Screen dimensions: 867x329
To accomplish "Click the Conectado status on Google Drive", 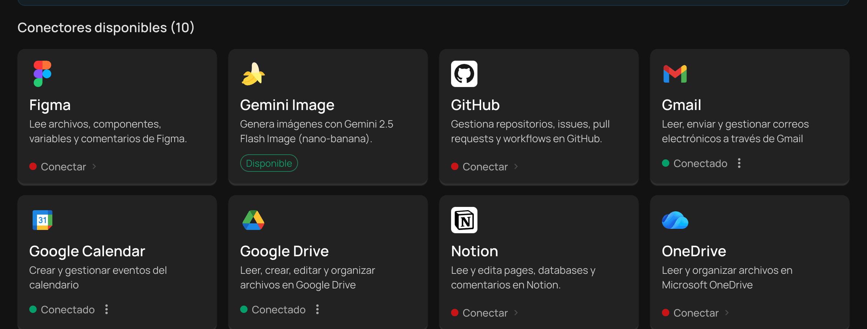I will tap(279, 310).
